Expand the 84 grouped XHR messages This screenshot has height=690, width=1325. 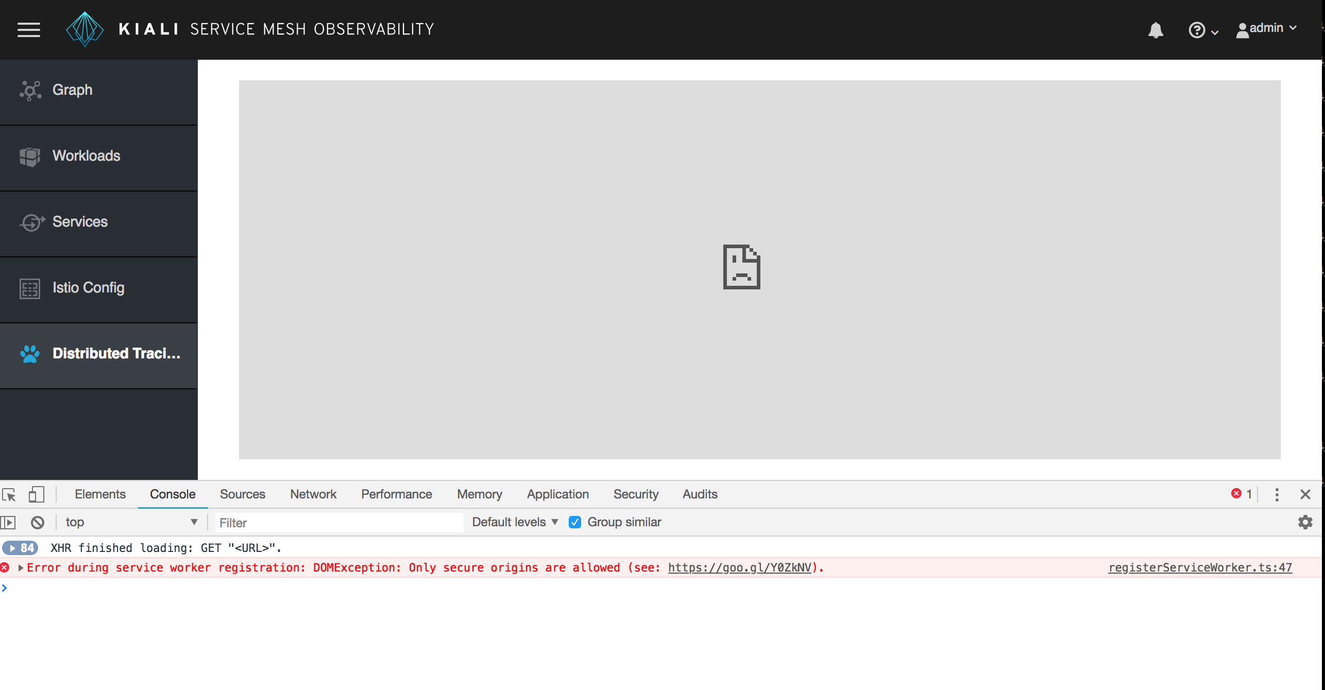point(20,548)
